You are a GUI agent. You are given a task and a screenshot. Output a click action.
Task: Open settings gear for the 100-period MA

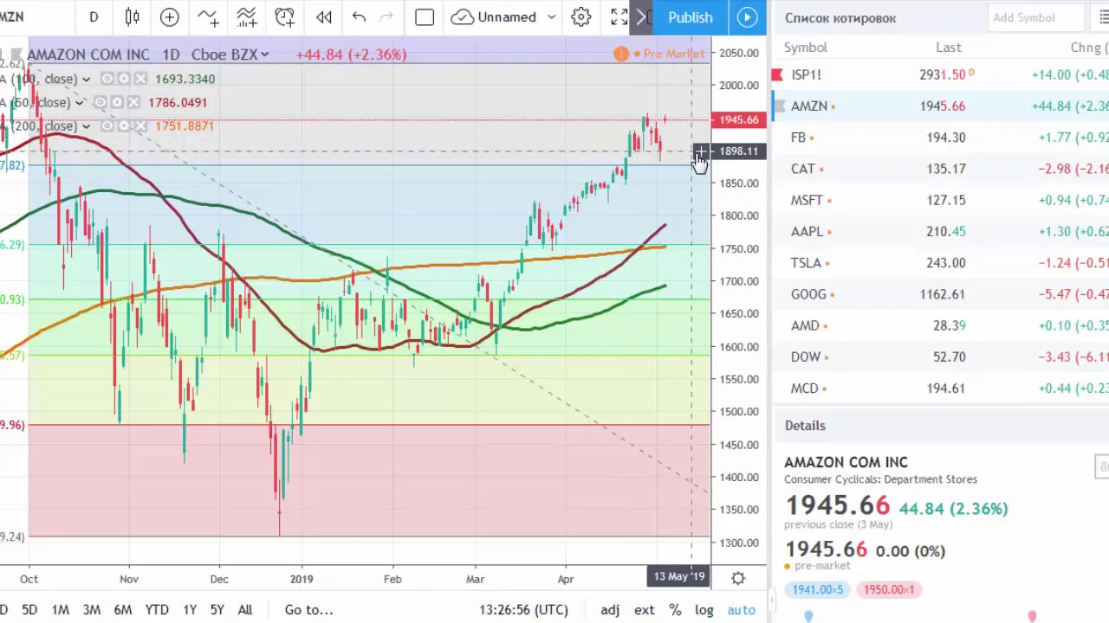tap(123, 79)
